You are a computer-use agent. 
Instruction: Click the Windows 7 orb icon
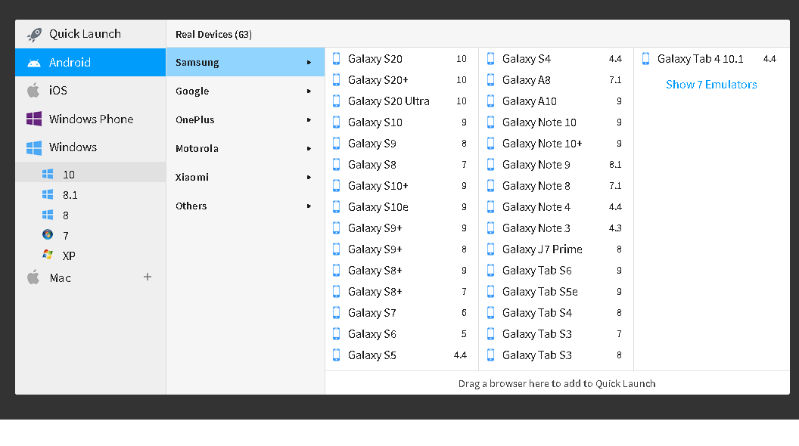point(48,234)
